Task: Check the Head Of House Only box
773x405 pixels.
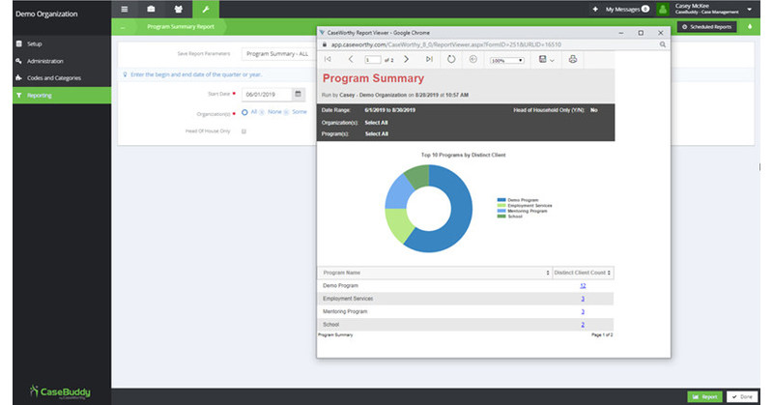Action: click(x=244, y=130)
